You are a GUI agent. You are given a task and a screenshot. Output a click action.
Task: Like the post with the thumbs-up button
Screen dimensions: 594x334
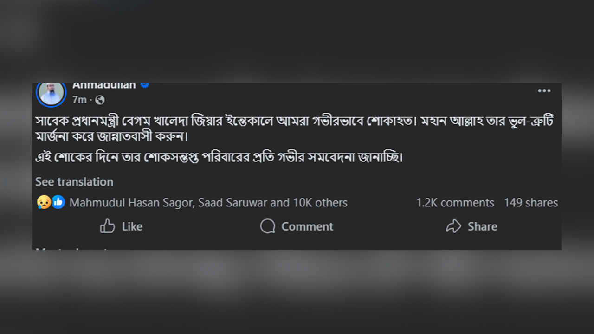click(121, 226)
